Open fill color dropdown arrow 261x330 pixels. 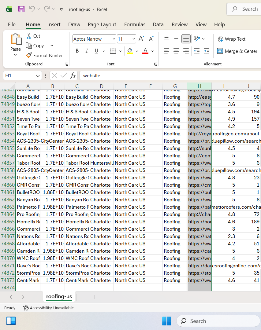(x=137, y=51)
